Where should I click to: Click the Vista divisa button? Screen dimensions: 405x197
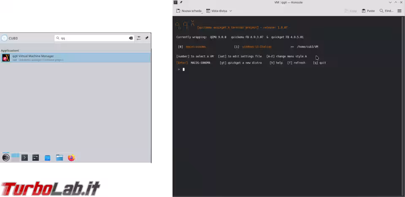click(x=216, y=11)
